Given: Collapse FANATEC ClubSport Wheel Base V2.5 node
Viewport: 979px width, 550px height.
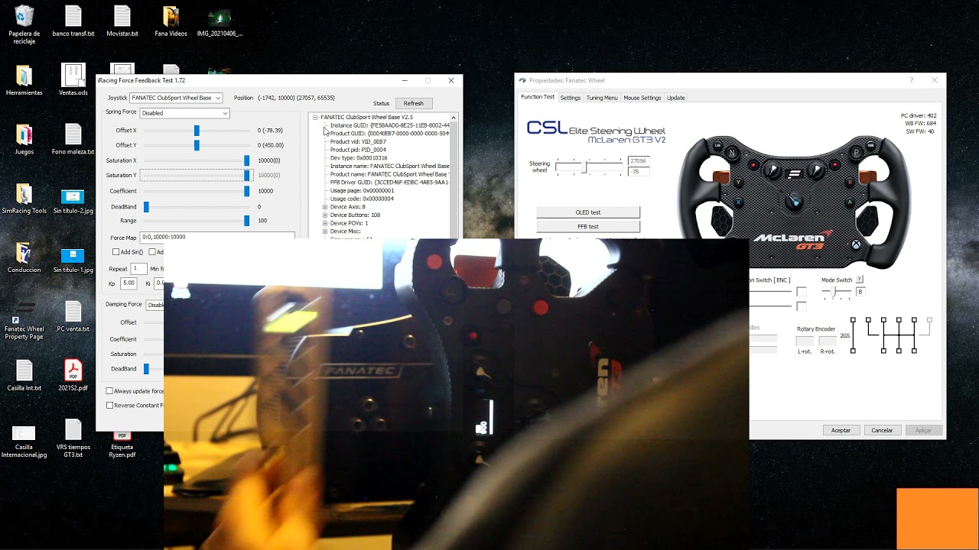Looking at the screenshot, I should (x=315, y=118).
